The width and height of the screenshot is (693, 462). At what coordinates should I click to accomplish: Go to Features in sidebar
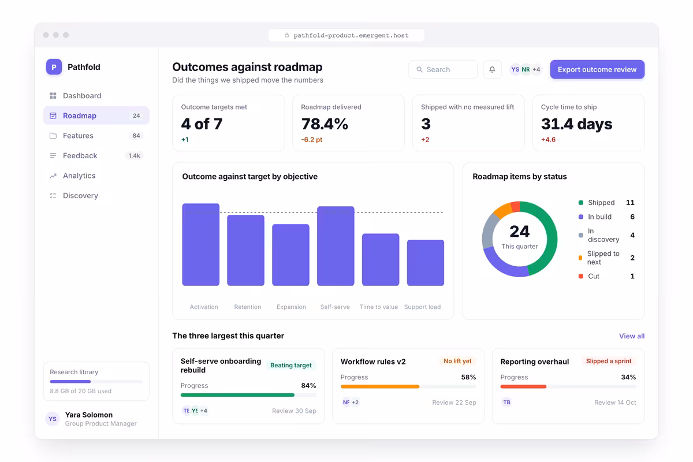[96, 136]
